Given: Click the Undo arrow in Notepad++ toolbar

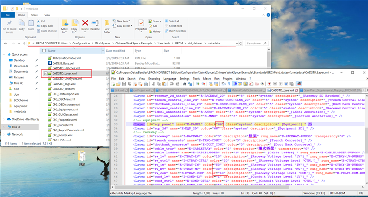Looking at the screenshot, I should 172,84.
